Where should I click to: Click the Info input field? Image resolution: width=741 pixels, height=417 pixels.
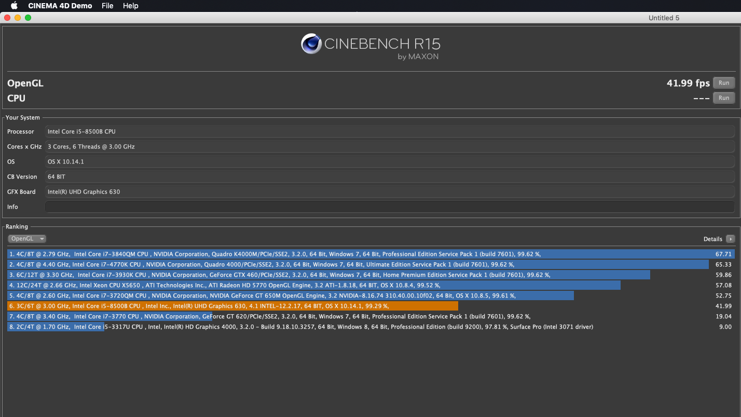(390, 207)
